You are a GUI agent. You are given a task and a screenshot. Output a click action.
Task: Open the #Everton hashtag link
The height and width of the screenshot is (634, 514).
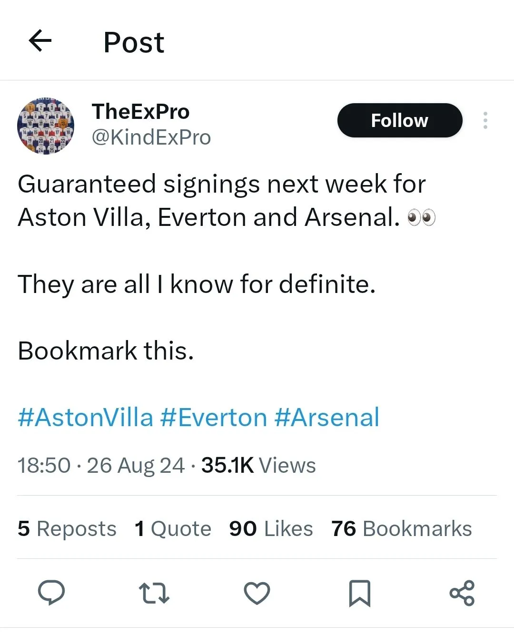pyautogui.click(x=214, y=418)
